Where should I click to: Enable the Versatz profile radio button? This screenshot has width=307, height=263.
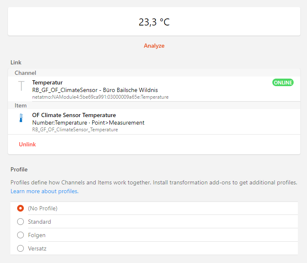point(20,248)
